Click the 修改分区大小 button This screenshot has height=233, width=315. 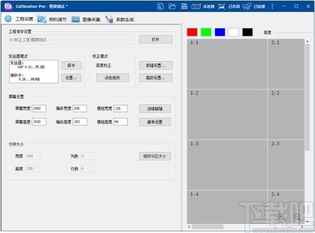coord(155,156)
